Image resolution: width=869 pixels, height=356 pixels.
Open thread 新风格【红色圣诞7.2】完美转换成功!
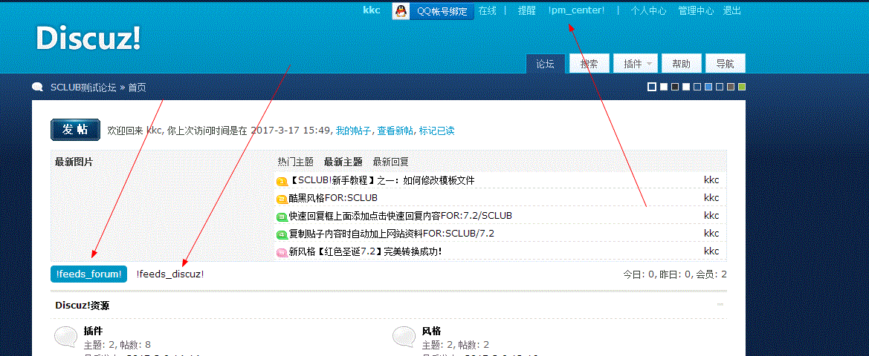coord(366,251)
